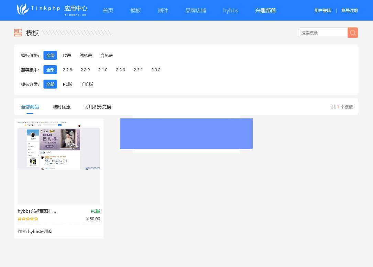Open the 首页 navigation item
Viewport: 373px width, 267px height.
pyautogui.click(x=108, y=10)
